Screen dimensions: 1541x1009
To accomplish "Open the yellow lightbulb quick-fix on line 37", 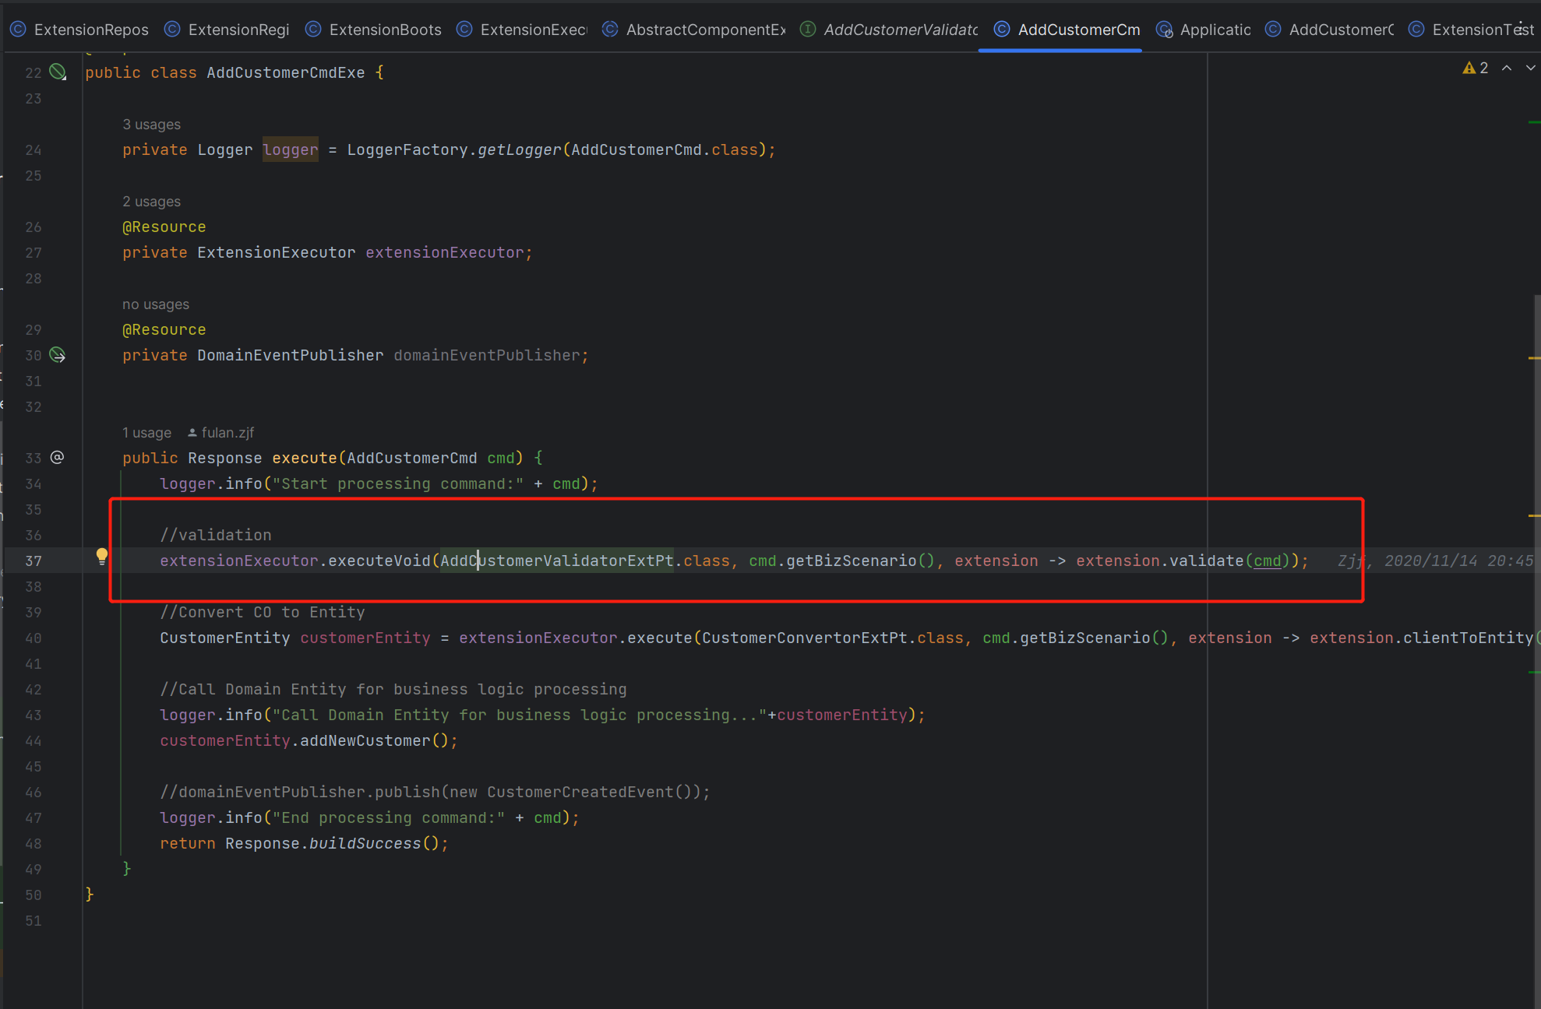I will click(101, 556).
